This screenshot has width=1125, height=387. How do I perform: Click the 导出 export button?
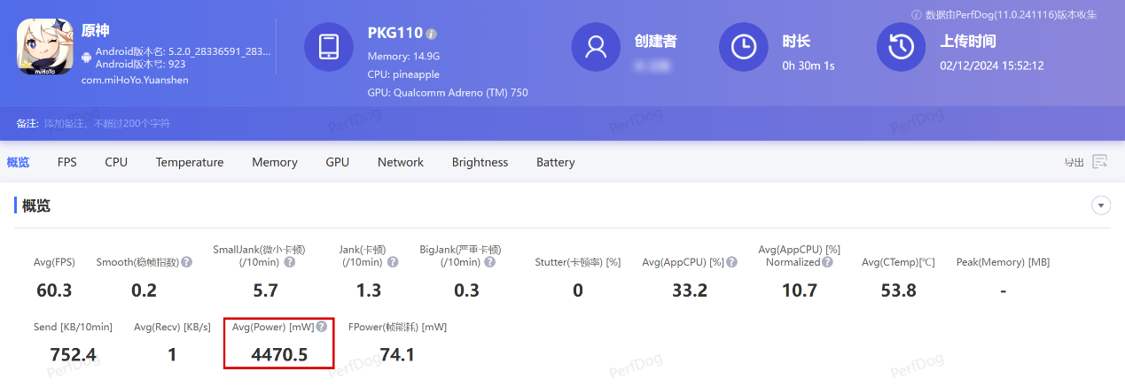pos(1074,162)
